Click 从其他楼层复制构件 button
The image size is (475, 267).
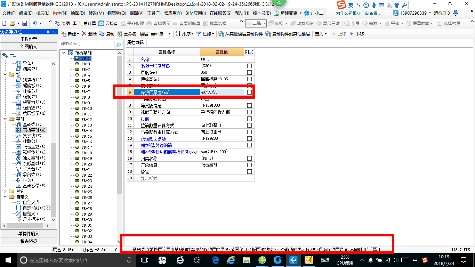coord(241,34)
